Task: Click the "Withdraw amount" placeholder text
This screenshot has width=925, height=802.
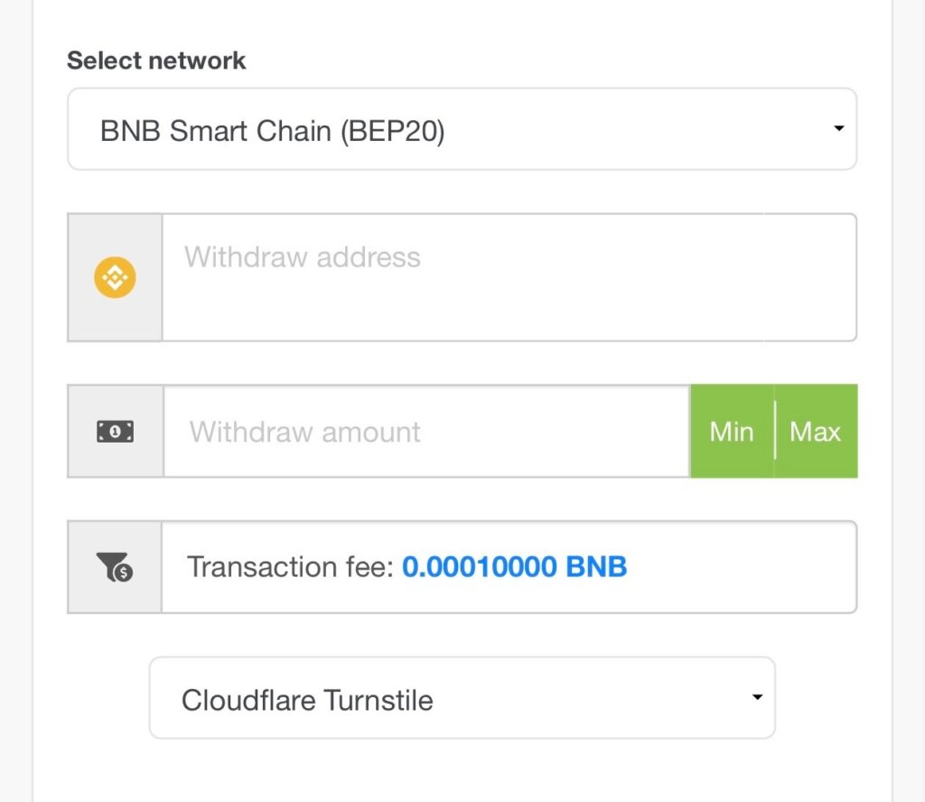Action: (305, 432)
